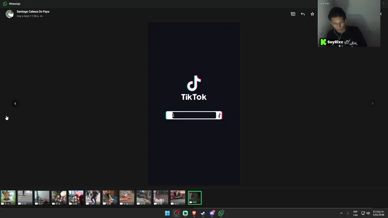Screen dimensions: 388x218
Task: Open Brave browser from the taskbar
Action: pos(194,213)
